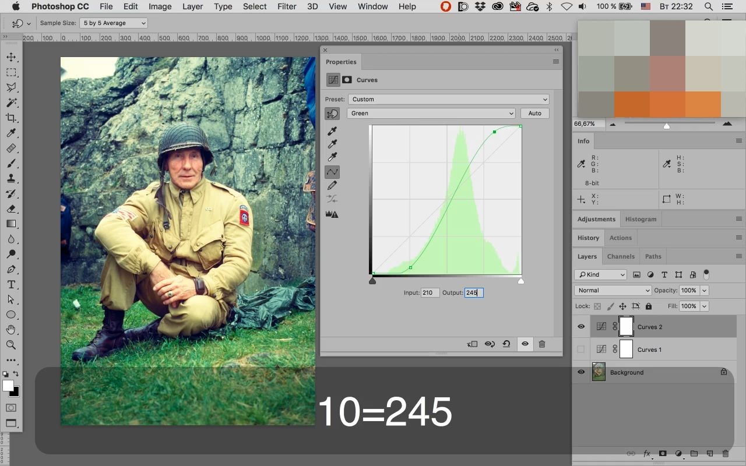Select the Brush tool

[11, 163]
